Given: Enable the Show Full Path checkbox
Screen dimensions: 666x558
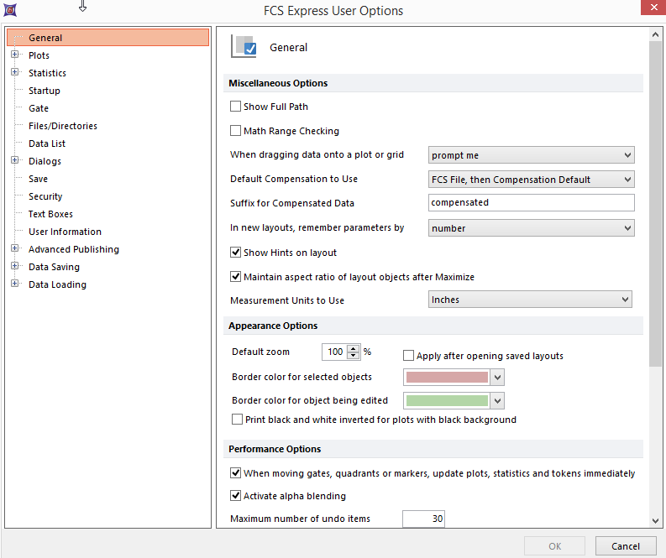Looking at the screenshot, I should click(x=236, y=107).
